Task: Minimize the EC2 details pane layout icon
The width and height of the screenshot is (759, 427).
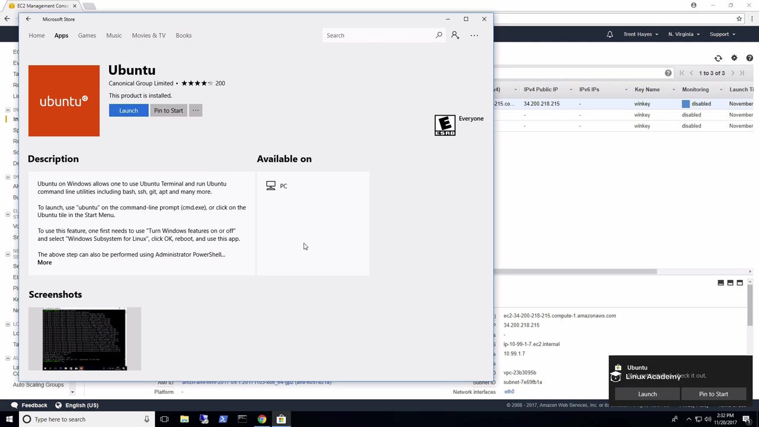Action: click(721, 283)
